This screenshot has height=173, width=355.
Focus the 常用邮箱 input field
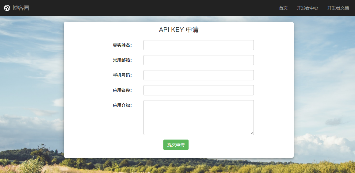click(x=199, y=60)
